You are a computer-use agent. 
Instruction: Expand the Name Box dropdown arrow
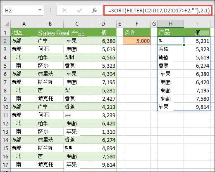click(40, 10)
